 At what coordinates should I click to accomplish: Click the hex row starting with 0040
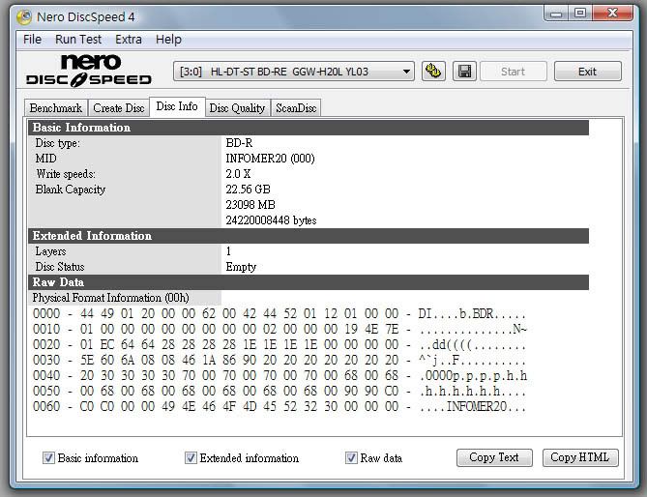(279, 376)
